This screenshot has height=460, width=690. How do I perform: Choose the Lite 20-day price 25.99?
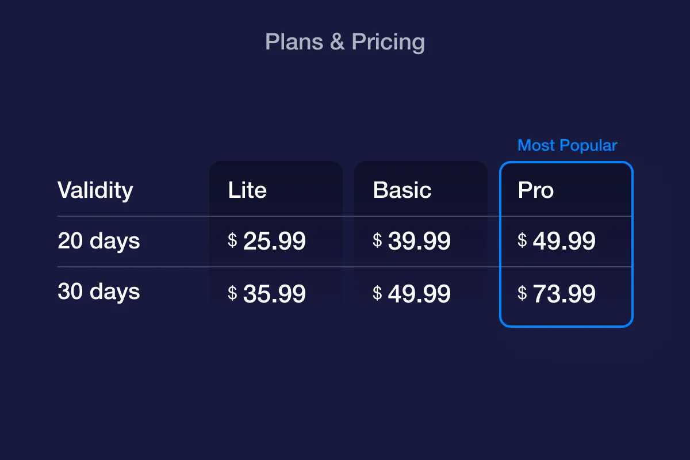(274, 241)
